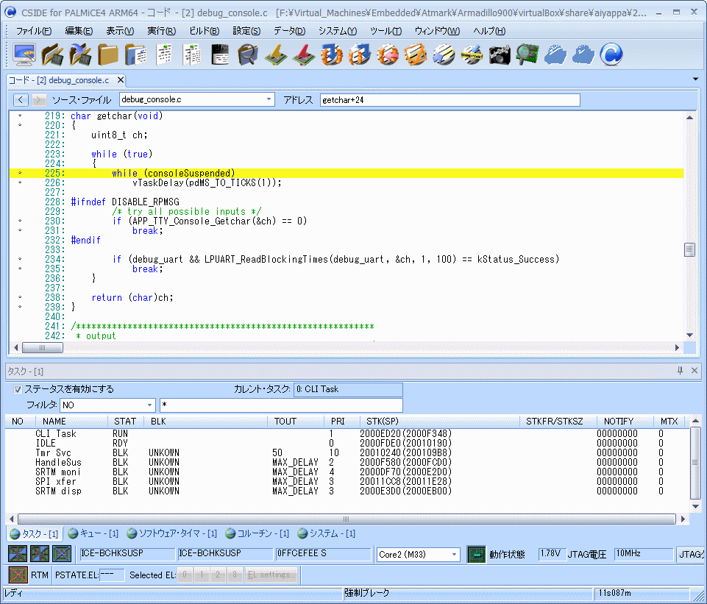Screen dimensions: 707x604
Task: Click the plain yellow folder toolbar icon
Action: 108,54
